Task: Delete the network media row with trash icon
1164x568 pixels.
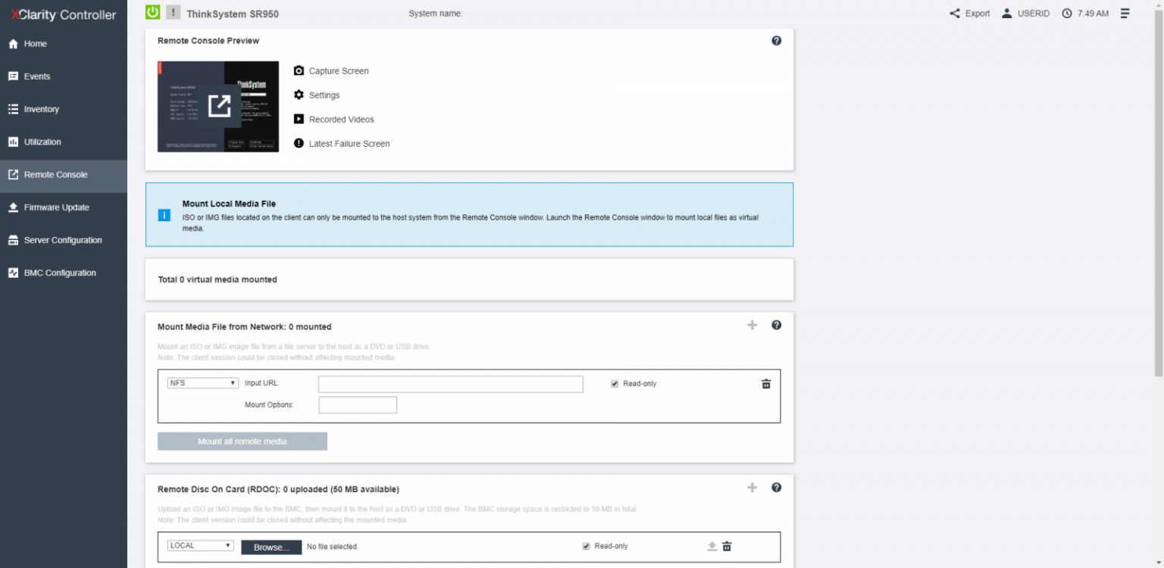Action: tap(765, 384)
